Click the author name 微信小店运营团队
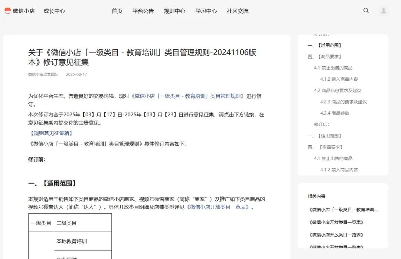 pos(43,74)
